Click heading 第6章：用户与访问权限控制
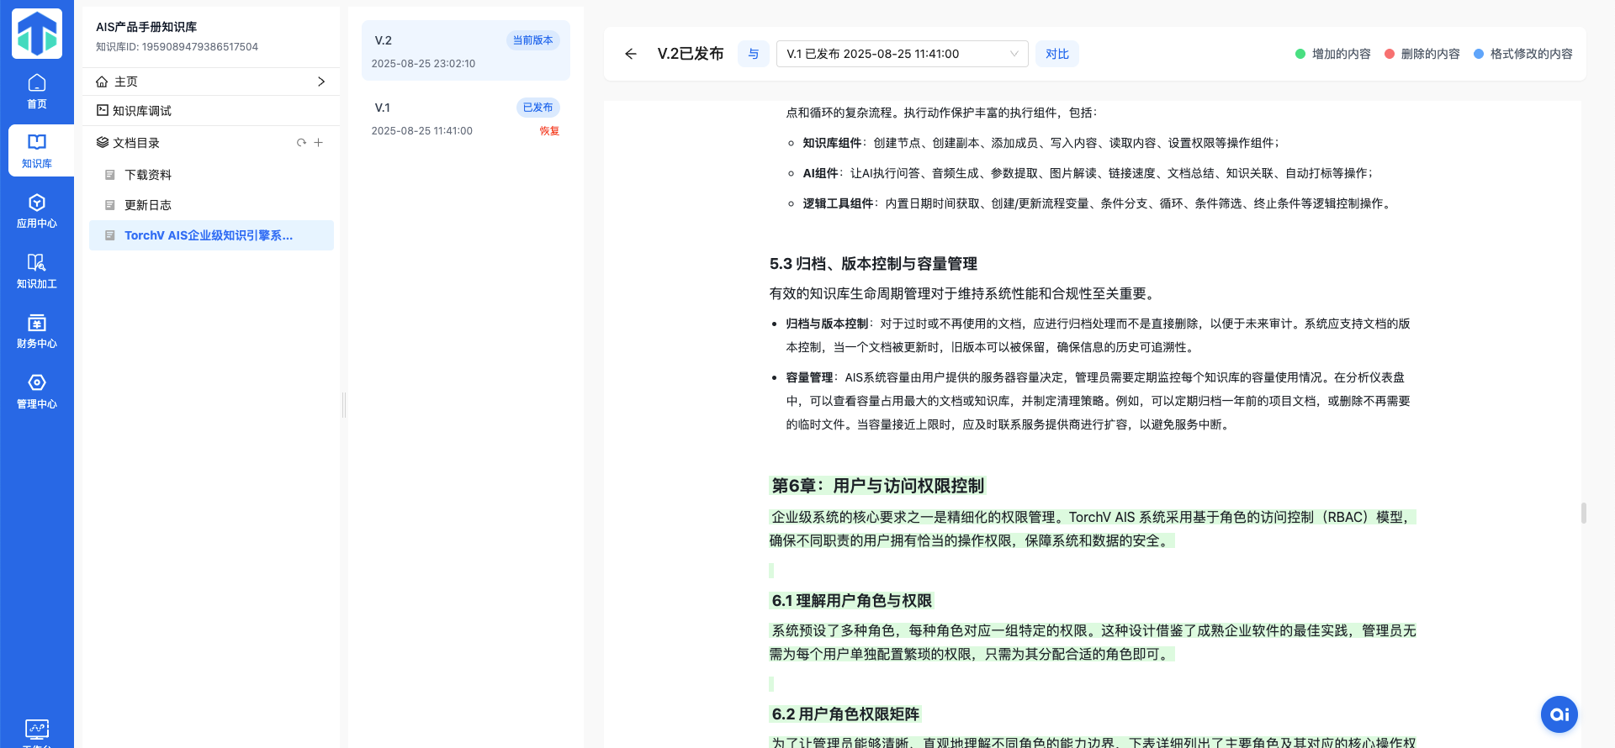The height and width of the screenshot is (748, 1615). click(x=877, y=486)
